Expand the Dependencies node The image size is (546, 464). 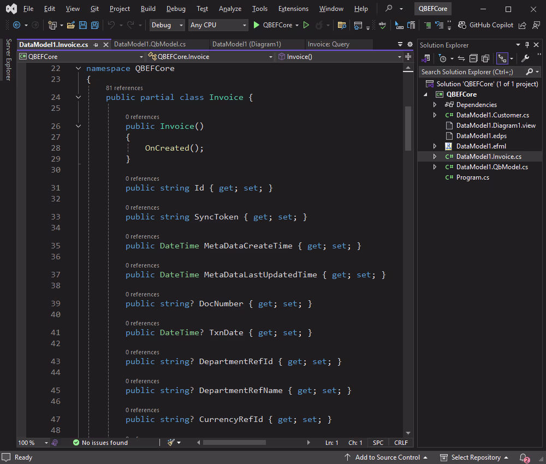click(x=435, y=104)
